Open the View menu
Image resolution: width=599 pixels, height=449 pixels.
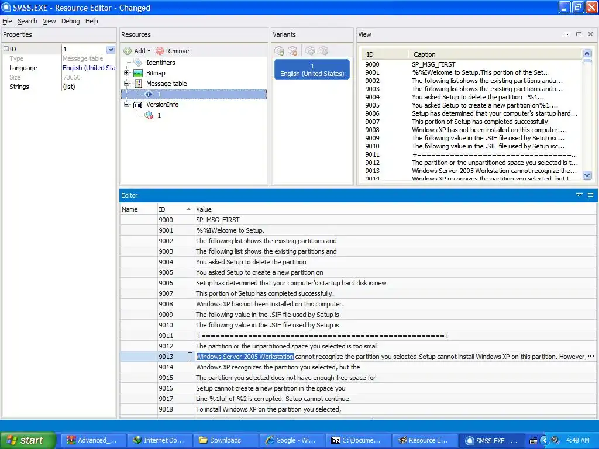tap(49, 21)
